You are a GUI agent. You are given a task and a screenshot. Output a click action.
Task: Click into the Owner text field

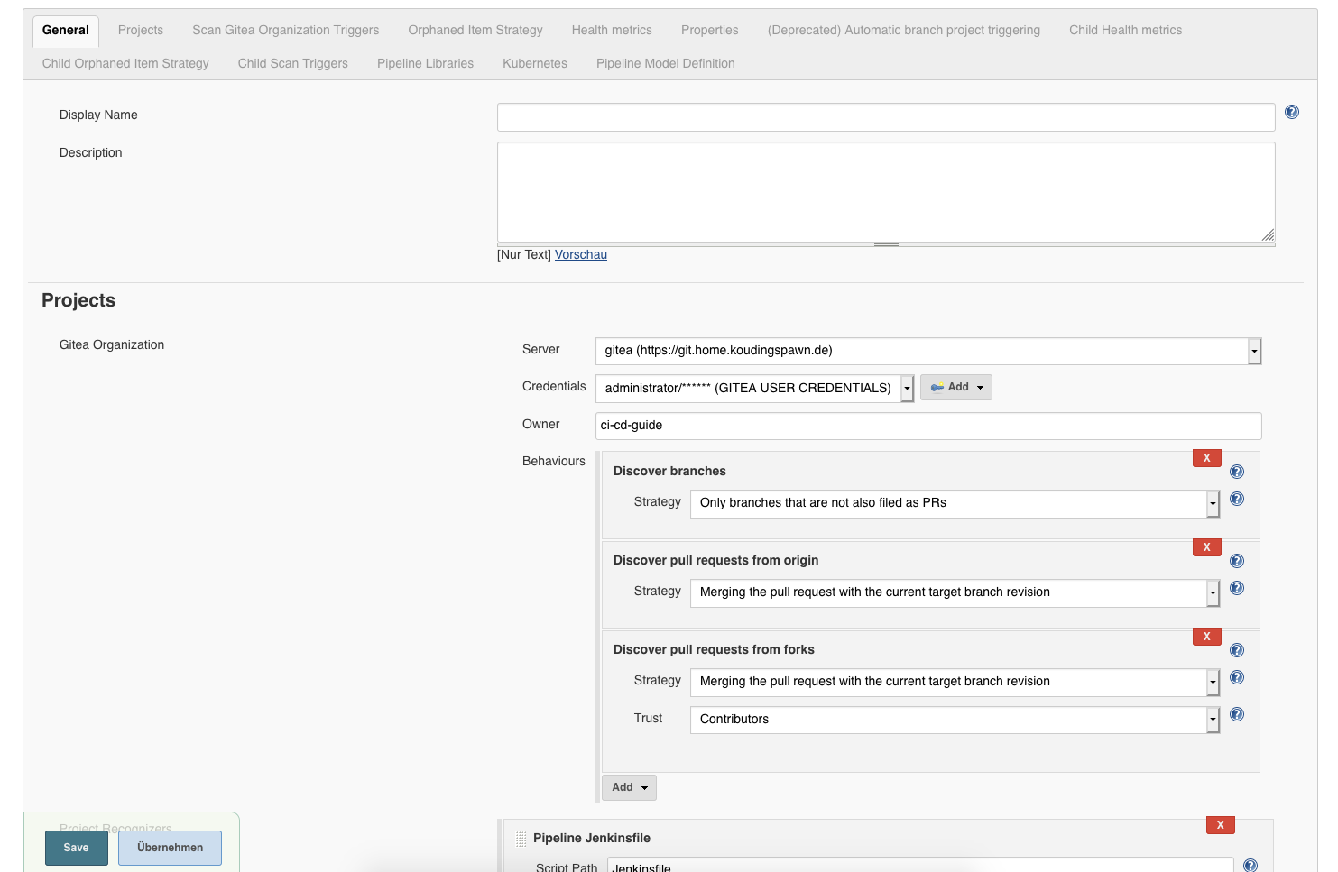pyautogui.click(x=927, y=426)
